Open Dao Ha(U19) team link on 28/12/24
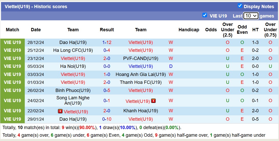The height and width of the screenshot is (141, 279). click(x=73, y=42)
